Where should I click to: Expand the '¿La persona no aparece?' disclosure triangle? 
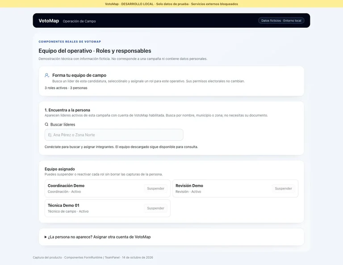tap(46, 237)
